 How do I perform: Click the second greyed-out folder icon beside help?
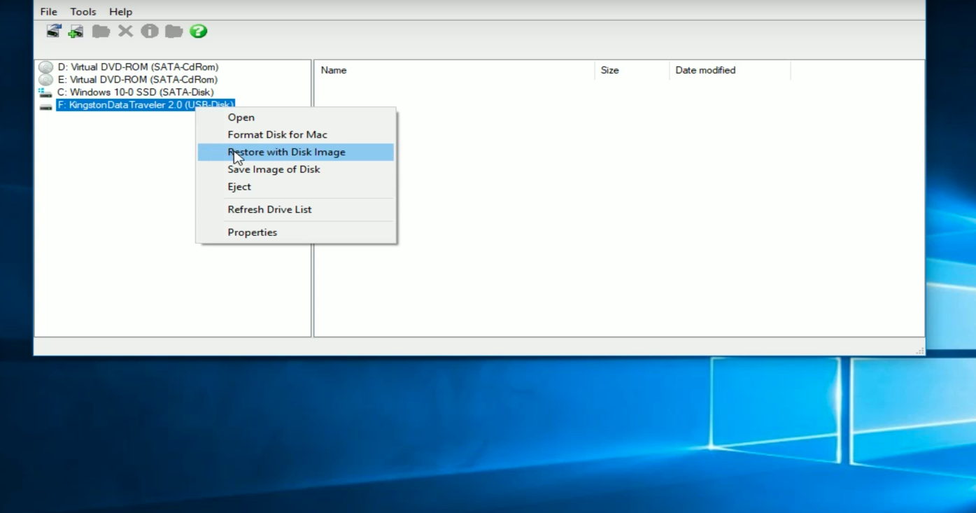[x=174, y=31]
